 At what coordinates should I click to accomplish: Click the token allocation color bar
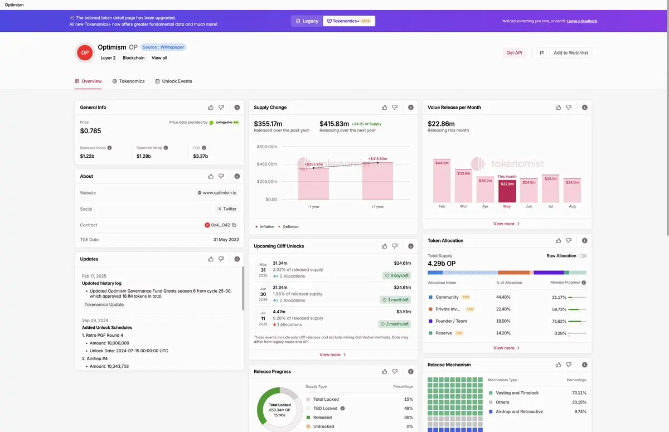[507, 273]
